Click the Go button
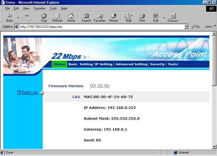 pos(196,27)
